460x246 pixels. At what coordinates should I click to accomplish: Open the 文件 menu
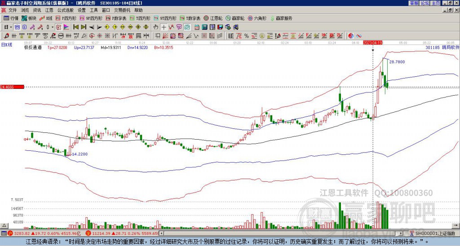[x=13, y=10]
